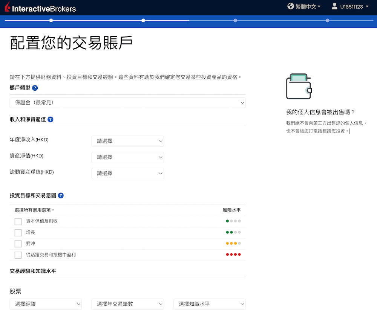377x317 pixels.
Task: Click the 交易經驗和知識水平 section heading
Action: [x=33, y=271]
